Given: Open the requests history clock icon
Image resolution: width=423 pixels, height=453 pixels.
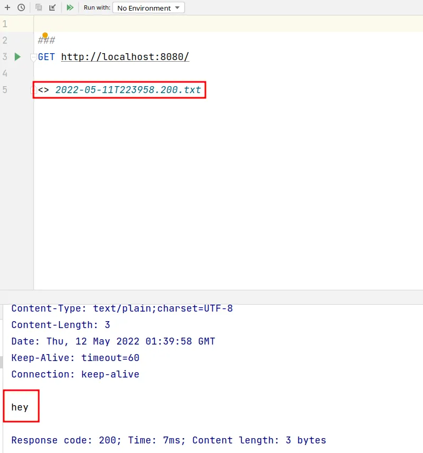Looking at the screenshot, I should click(21, 7).
